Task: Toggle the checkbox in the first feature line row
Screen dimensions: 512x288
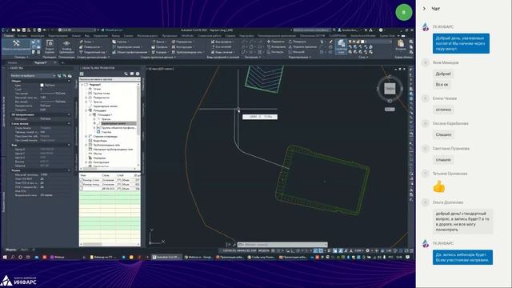Action: click(82, 180)
